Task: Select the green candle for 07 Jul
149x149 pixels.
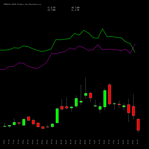Action: coord(76,102)
